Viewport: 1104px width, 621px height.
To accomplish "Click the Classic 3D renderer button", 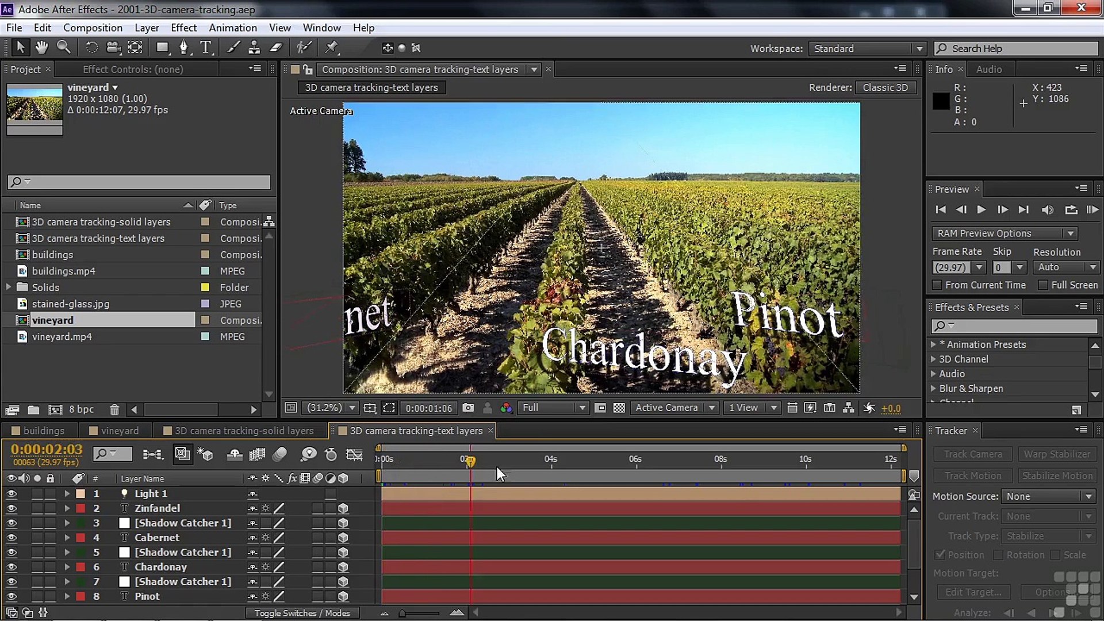I will point(885,87).
